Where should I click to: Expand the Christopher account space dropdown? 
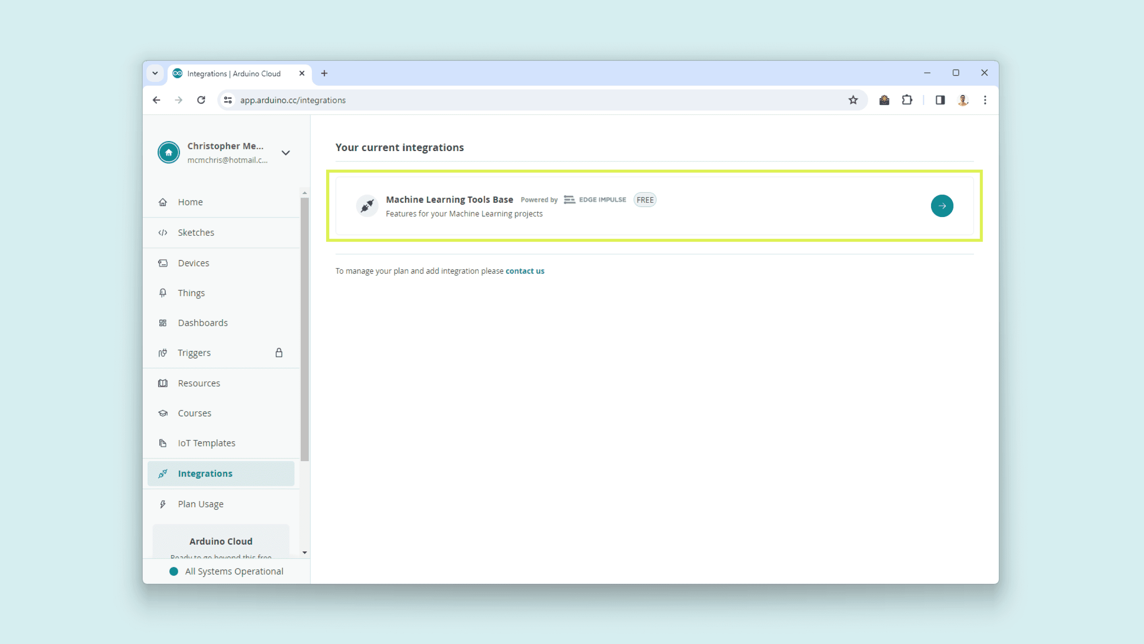pos(286,153)
